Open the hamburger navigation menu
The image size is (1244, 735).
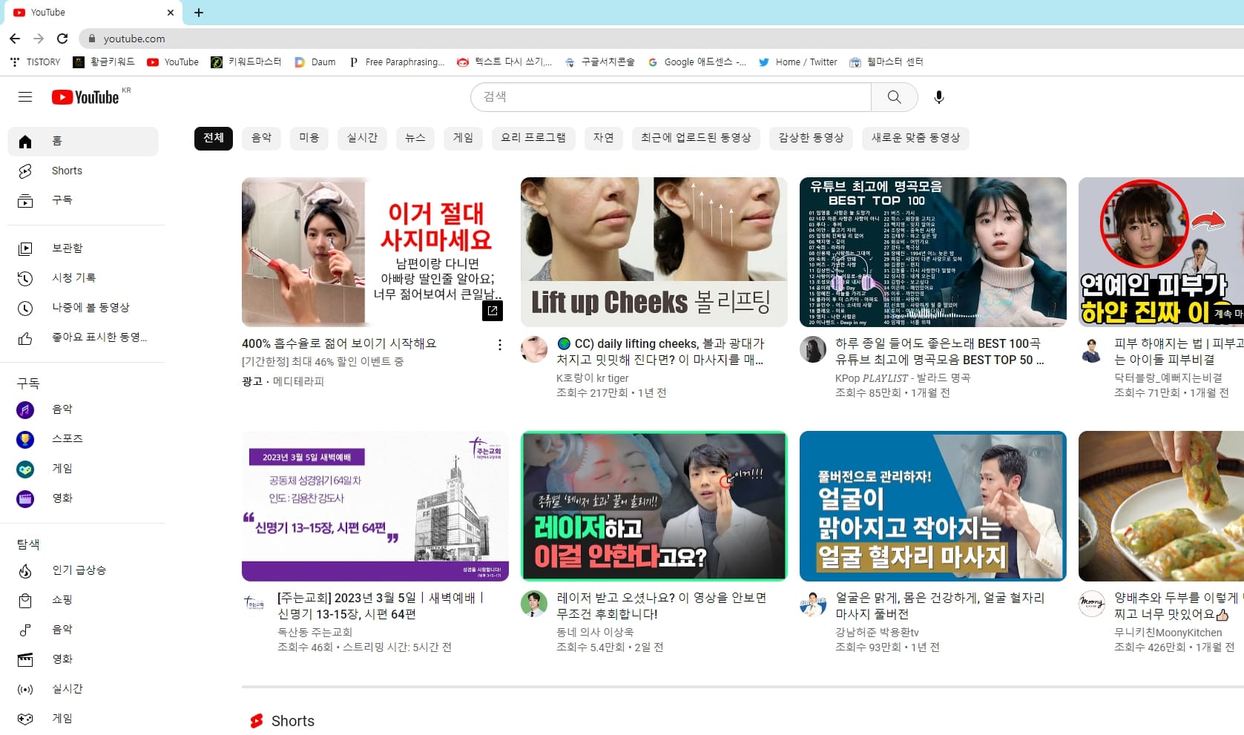point(25,96)
